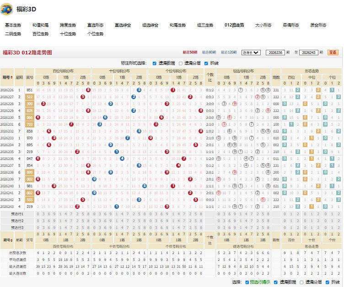Click the top 星期 column header
This screenshot has width=344, height=287.
pos(19,77)
